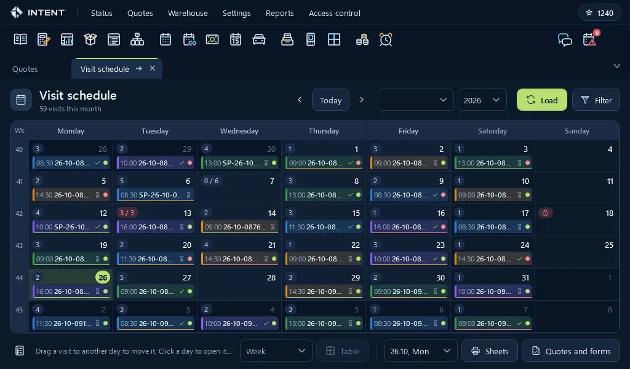This screenshot has width=630, height=369.
Task: Open the org chart hierarchy toolbar icon
Action: (x=137, y=39)
